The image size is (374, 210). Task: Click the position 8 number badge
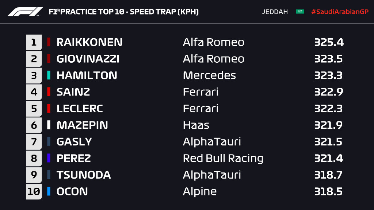pyautogui.click(x=34, y=158)
